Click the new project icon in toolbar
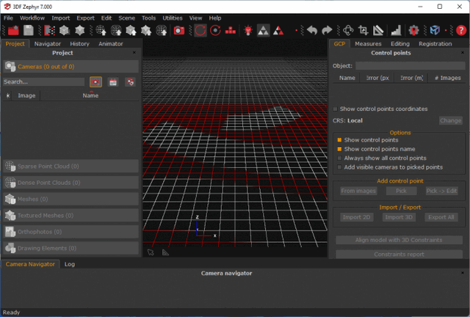 (x=12, y=30)
